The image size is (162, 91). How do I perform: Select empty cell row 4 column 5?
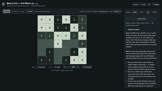click(x=74, y=44)
